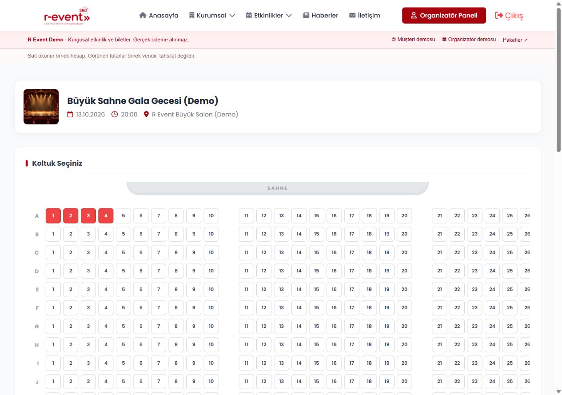Click the newspaper icon beside Haberler

pyautogui.click(x=306, y=15)
